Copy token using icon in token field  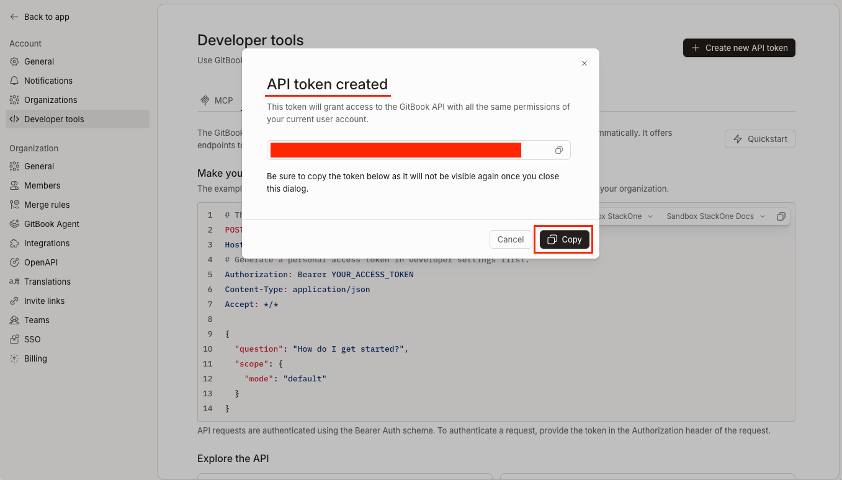tap(558, 150)
